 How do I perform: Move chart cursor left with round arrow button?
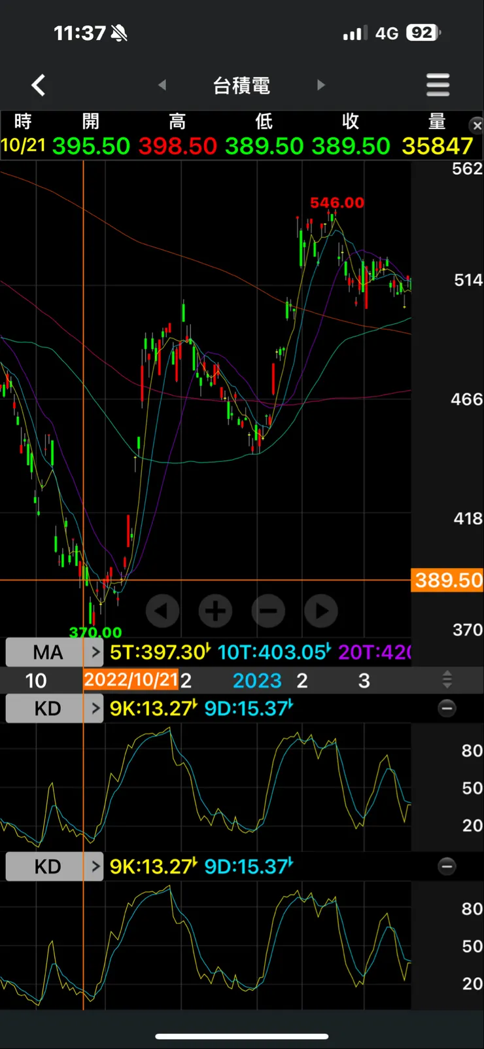(162, 611)
